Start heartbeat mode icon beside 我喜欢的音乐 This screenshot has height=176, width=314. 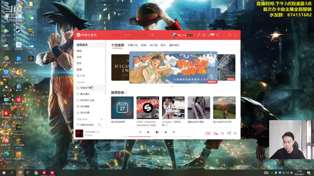pyautogui.click(x=100, y=125)
